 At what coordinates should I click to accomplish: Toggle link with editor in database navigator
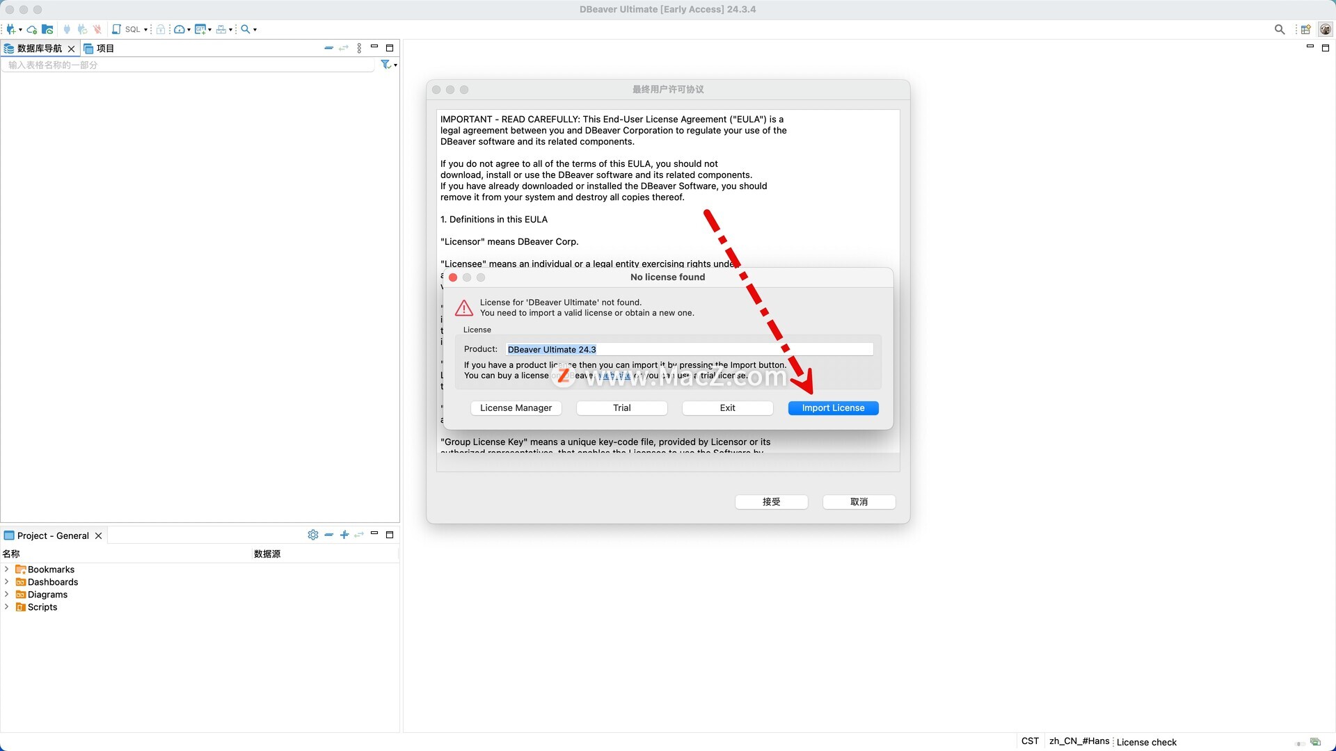coord(344,48)
